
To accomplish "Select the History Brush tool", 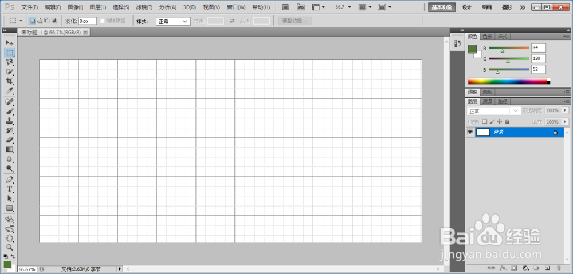I will pos(10,130).
